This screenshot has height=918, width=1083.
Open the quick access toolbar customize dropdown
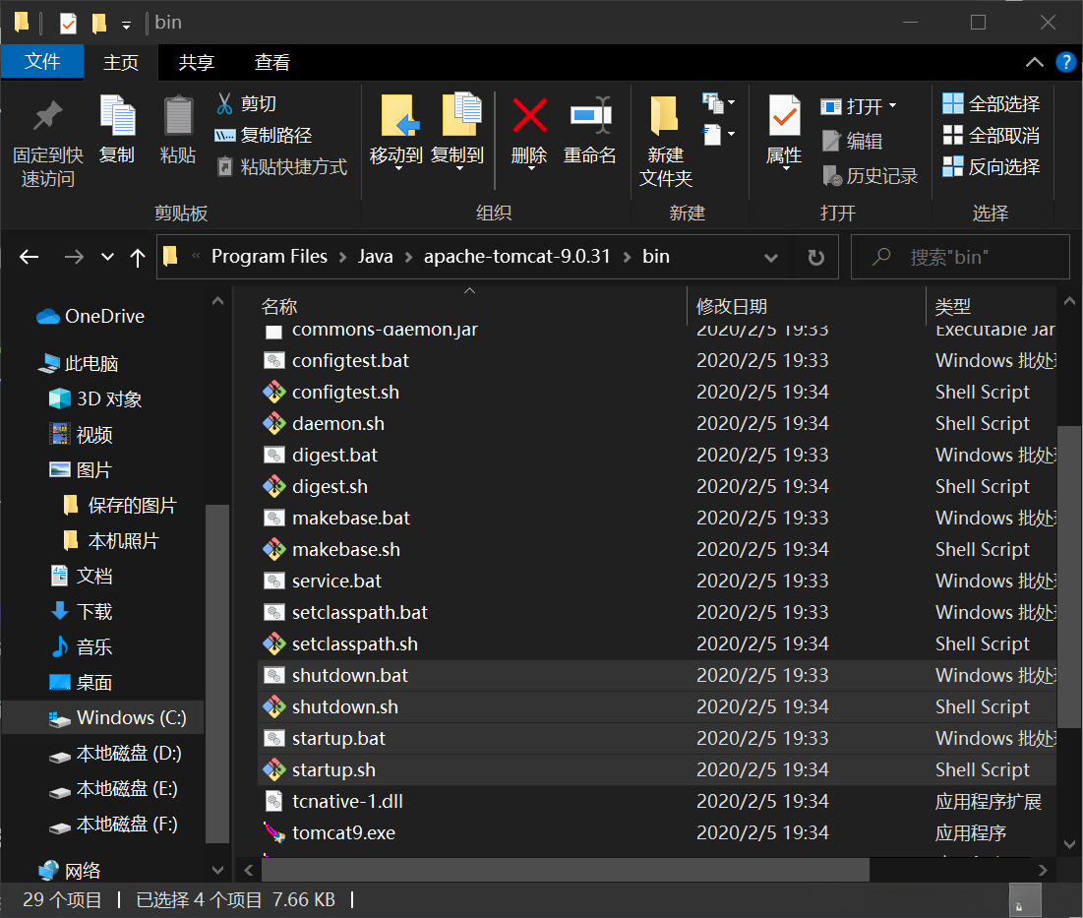click(x=126, y=26)
